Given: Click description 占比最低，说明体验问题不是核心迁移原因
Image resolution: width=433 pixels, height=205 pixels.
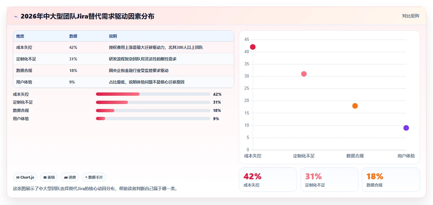Looking at the screenshot, I should [147, 82].
